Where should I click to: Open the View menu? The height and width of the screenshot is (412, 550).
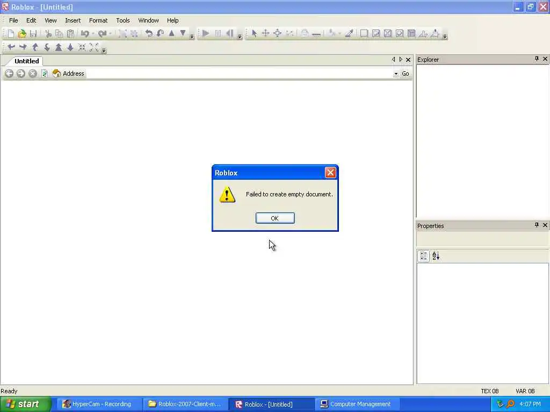(x=50, y=20)
